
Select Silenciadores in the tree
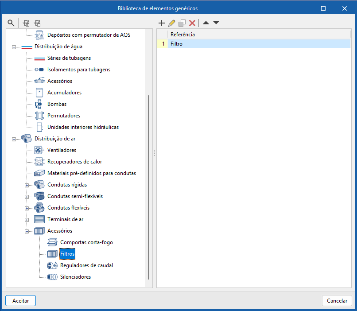click(x=75, y=277)
